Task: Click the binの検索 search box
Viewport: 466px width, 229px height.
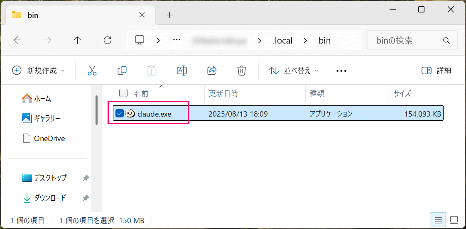Action: [412, 40]
